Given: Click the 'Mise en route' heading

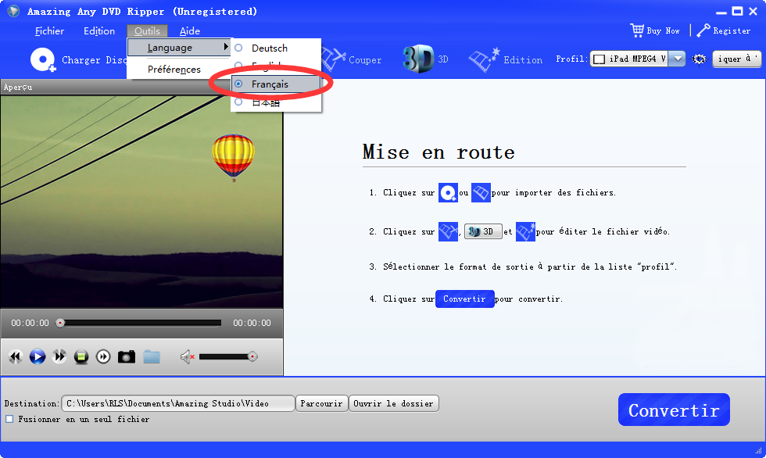Looking at the screenshot, I should pyautogui.click(x=438, y=152).
